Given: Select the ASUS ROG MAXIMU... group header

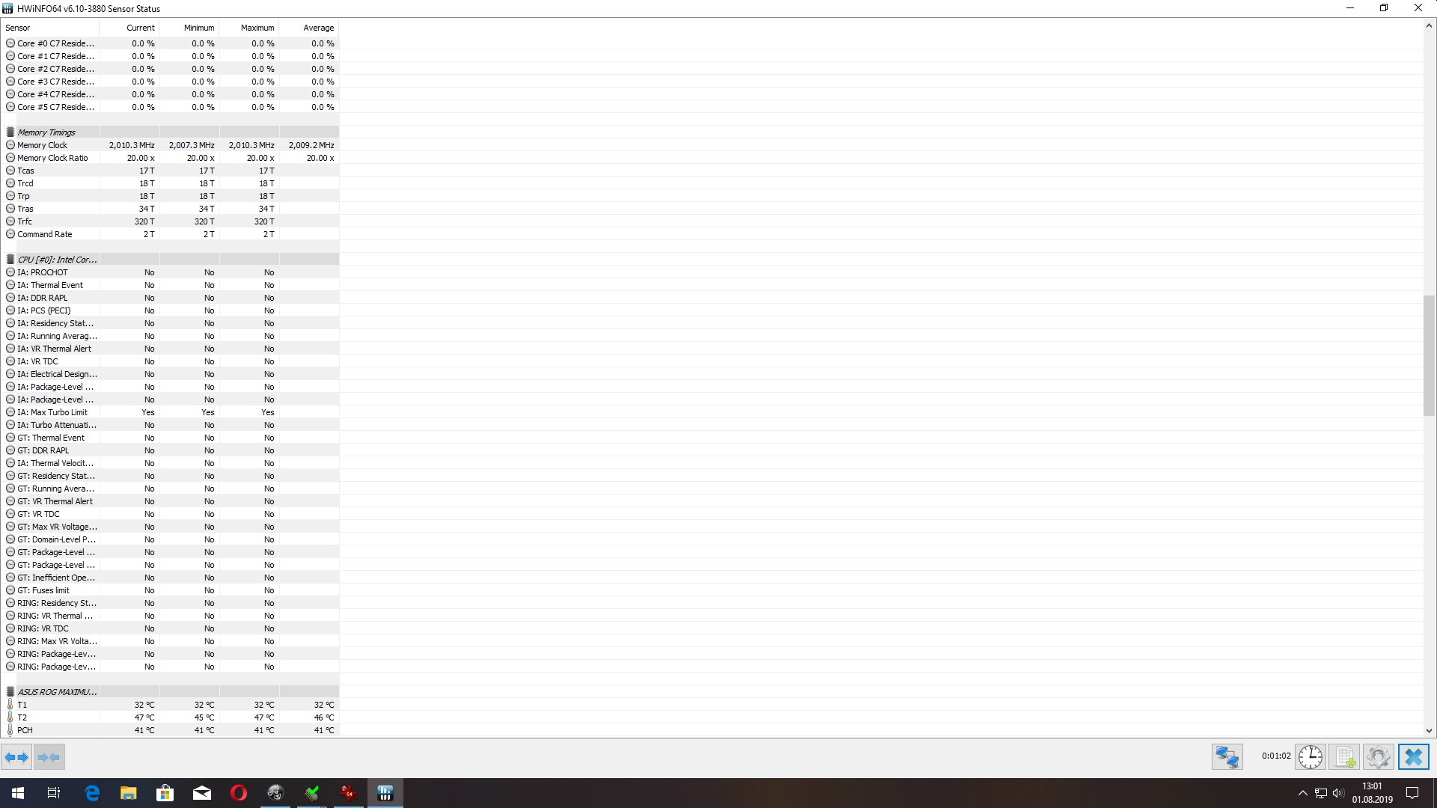Looking at the screenshot, I should (171, 692).
